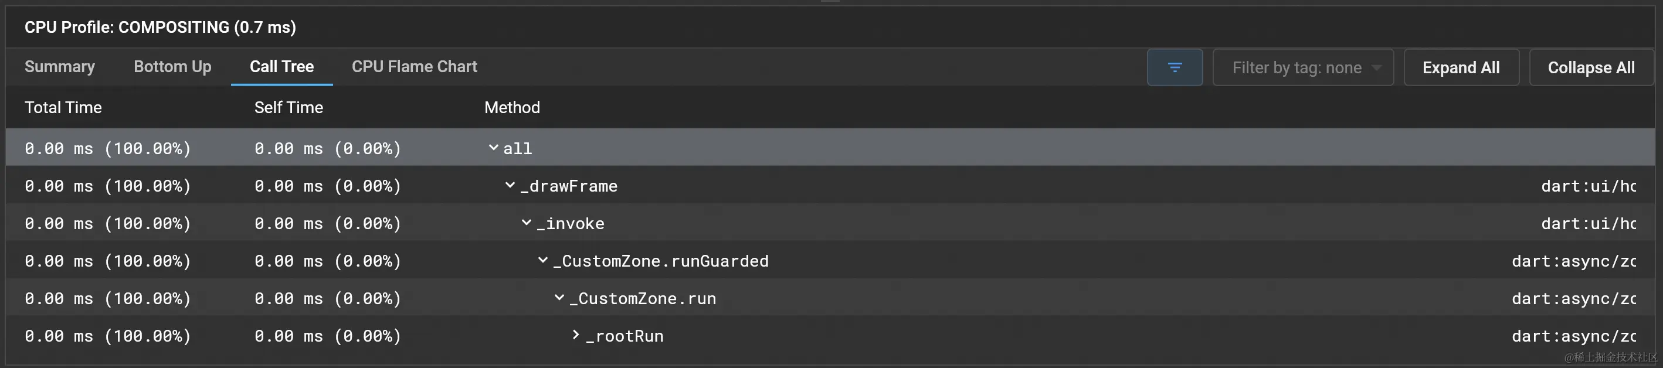Collapse the _CustomZone.run chevron
This screenshot has width=1663, height=368.
[560, 298]
